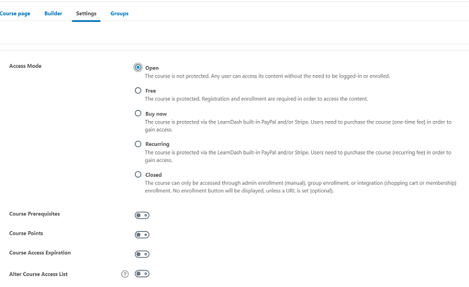Choose the Free access mode option
469x287 pixels.
pyautogui.click(x=138, y=90)
